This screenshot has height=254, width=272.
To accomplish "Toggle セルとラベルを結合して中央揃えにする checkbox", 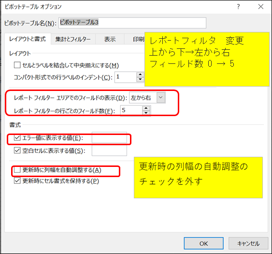I will coord(17,65).
